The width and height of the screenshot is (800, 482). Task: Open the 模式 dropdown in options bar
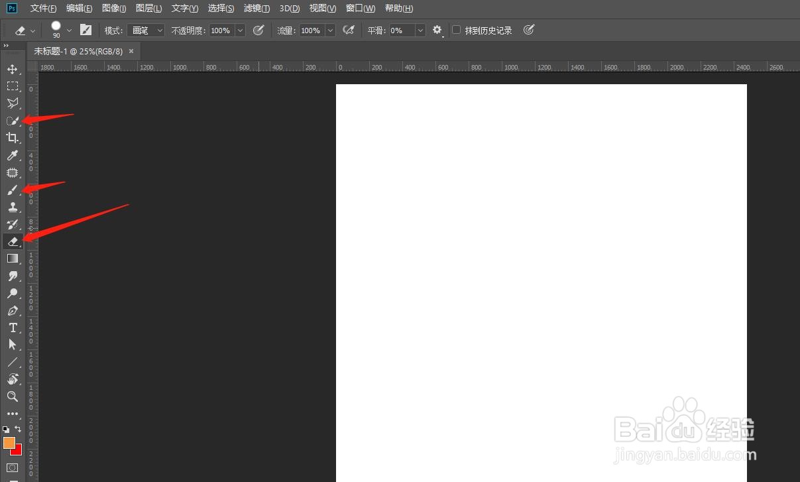point(146,30)
